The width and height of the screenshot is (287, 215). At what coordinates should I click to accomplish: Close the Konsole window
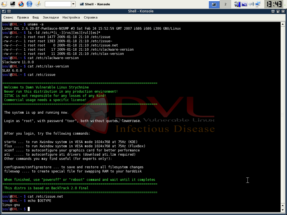tap(283, 11)
